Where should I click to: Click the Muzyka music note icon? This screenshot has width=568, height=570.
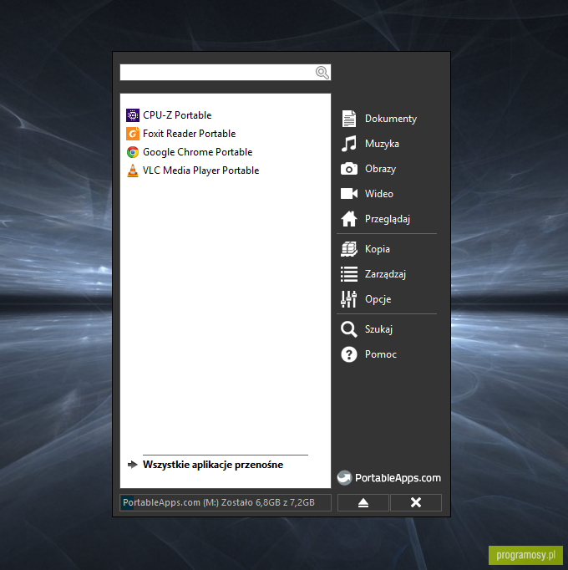tap(349, 144)
